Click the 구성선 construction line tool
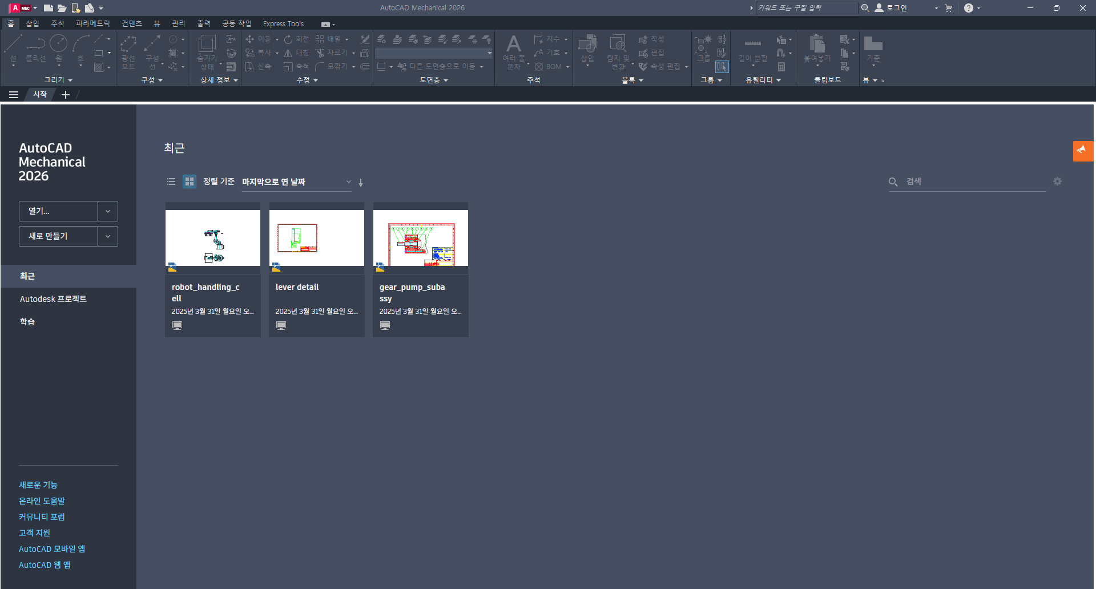Screen dimensions: 1096x589 click(152, 51)
